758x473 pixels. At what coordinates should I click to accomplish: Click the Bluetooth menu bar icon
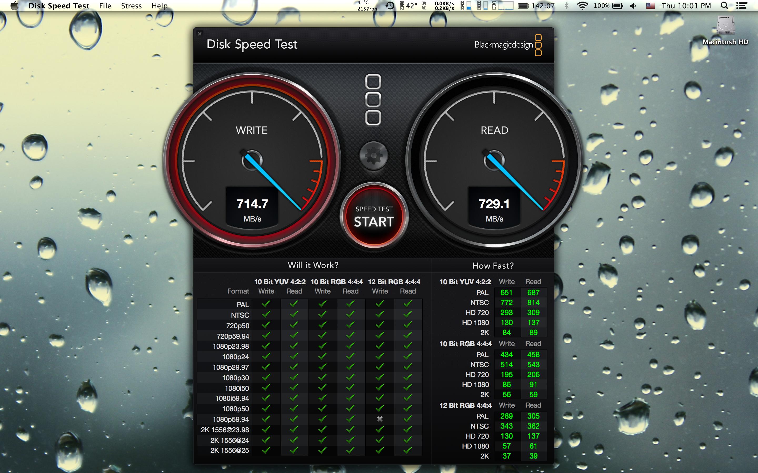[x=567, y=6]
